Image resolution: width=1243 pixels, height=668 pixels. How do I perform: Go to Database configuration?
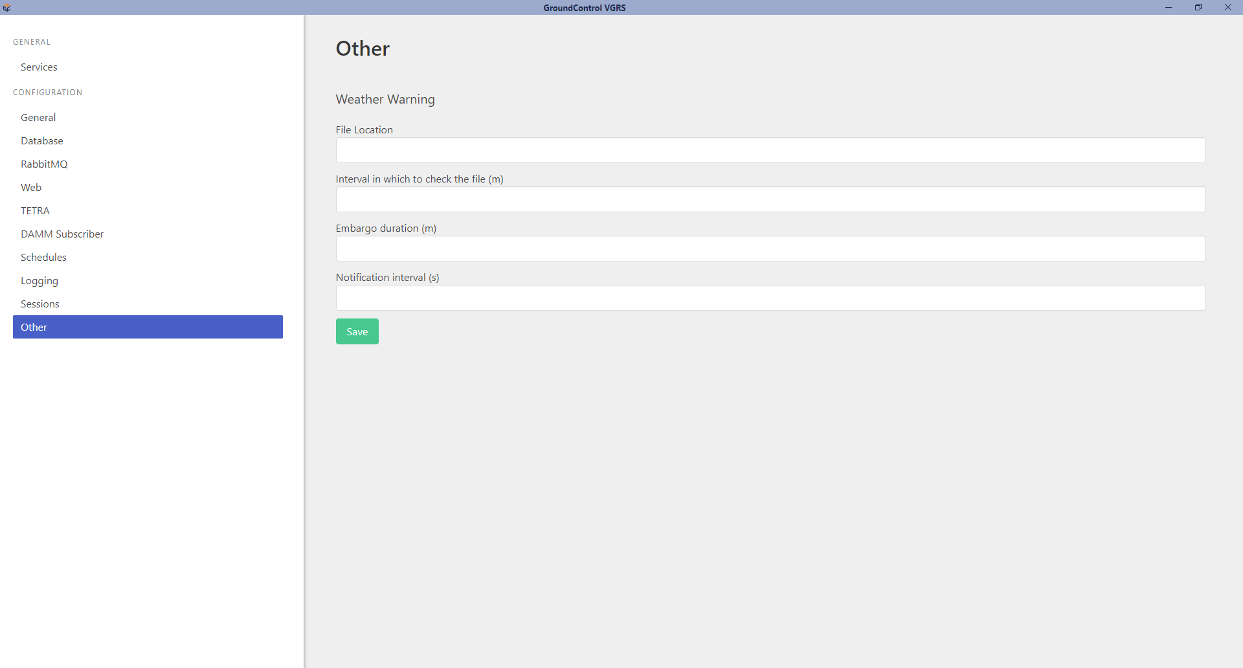(42, 141)
